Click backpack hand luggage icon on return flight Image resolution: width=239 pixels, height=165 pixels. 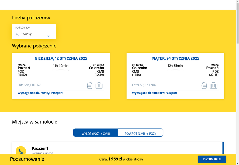tap(204, 85)
